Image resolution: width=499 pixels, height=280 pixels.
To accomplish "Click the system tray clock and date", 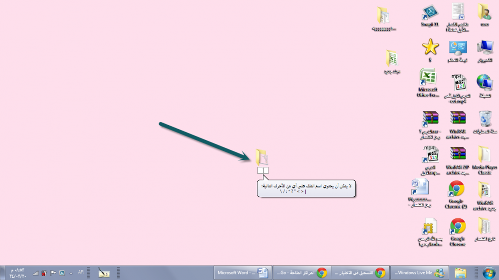I will click(x=16, y=273).
